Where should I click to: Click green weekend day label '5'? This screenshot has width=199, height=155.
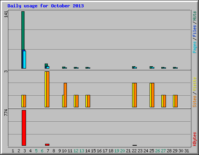tap(36, 151)
